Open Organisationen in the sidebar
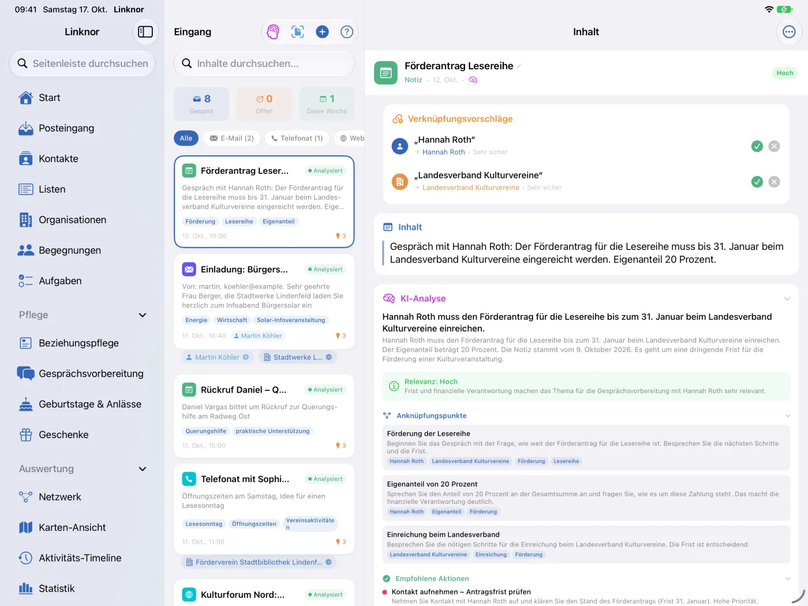 [x=82, y=220]
